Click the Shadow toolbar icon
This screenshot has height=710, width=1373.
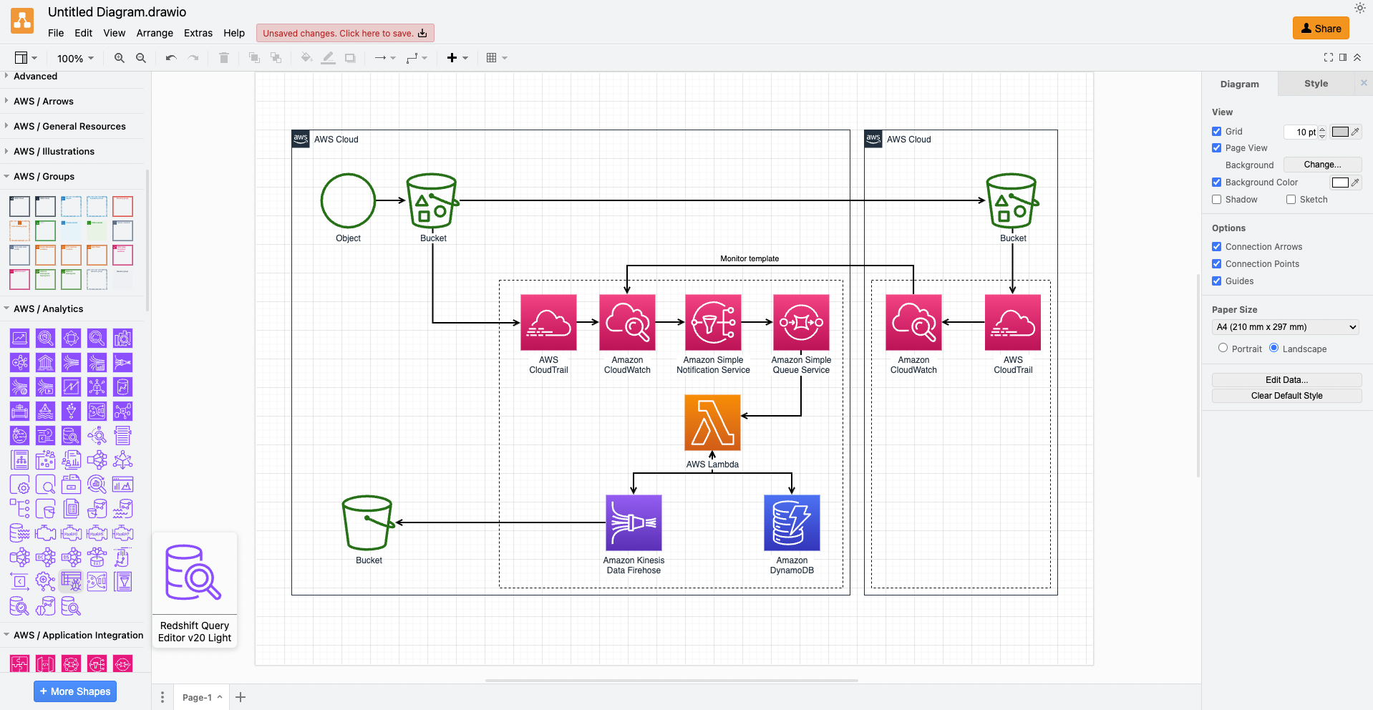(350, 58)
